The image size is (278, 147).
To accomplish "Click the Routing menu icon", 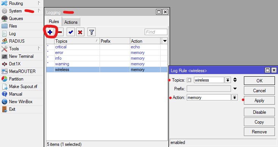I will [5, 3].
